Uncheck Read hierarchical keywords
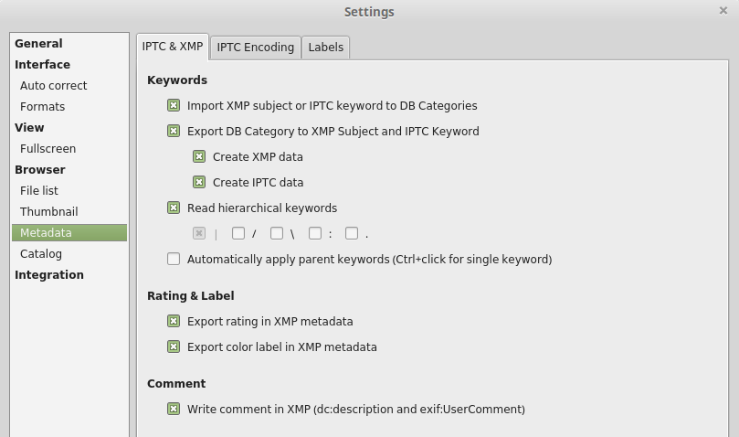The height and width of the screenshot is (437, 739). click(174, 208)
